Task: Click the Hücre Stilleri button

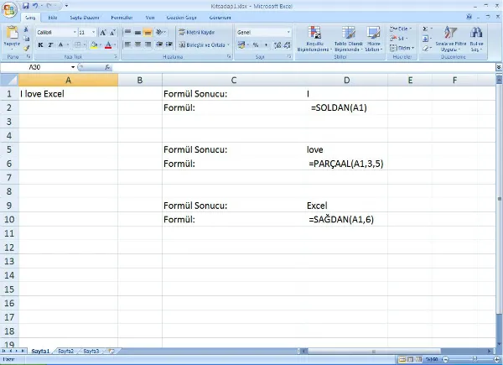Action: click(373, 39)
